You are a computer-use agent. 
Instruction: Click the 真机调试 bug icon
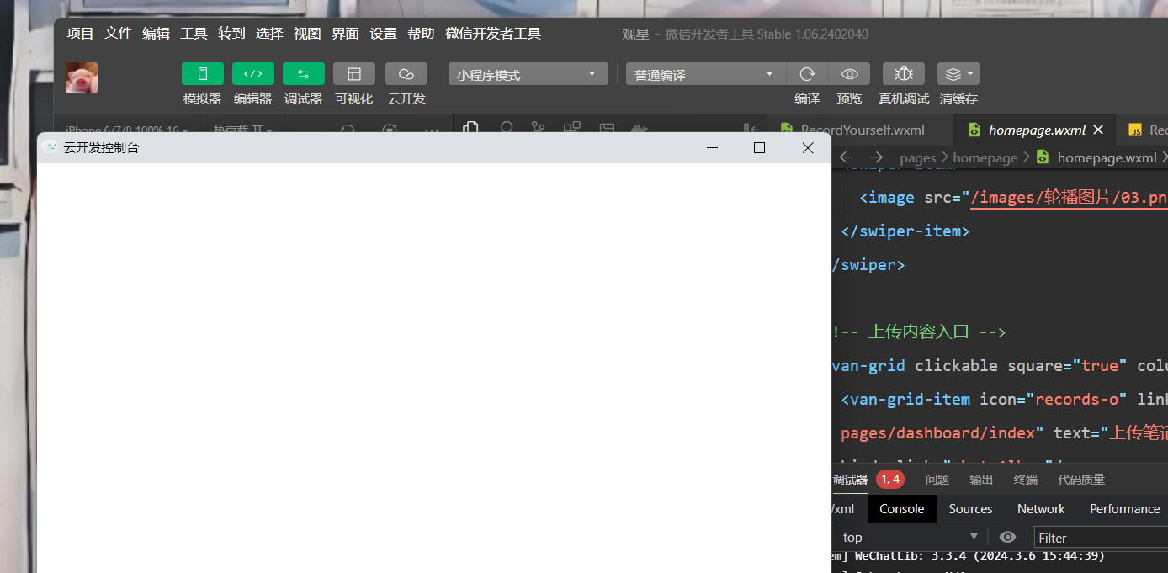pyautogui.click(x=904, y=74)
